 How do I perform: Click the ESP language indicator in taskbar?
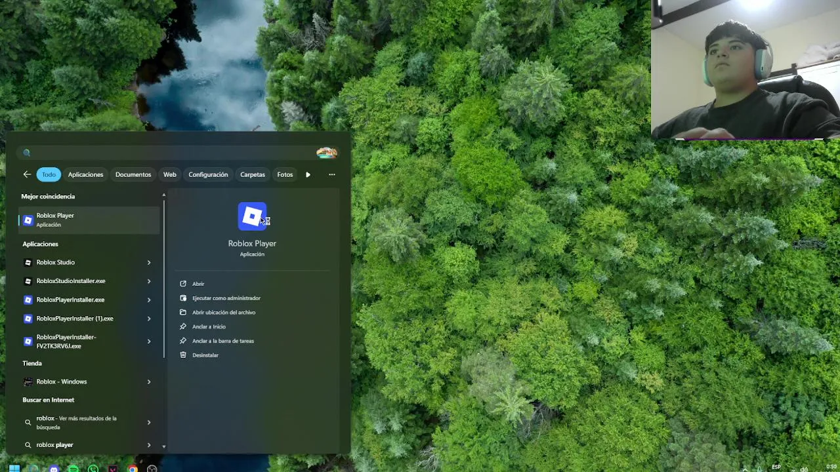click(776, 467)
